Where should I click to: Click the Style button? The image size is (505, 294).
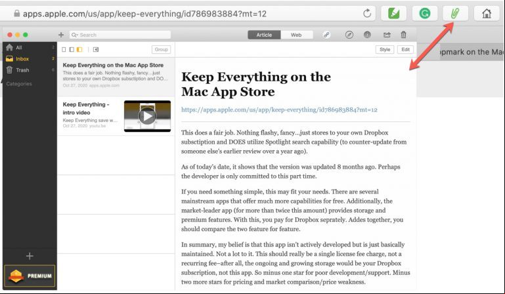click(385, 50)
